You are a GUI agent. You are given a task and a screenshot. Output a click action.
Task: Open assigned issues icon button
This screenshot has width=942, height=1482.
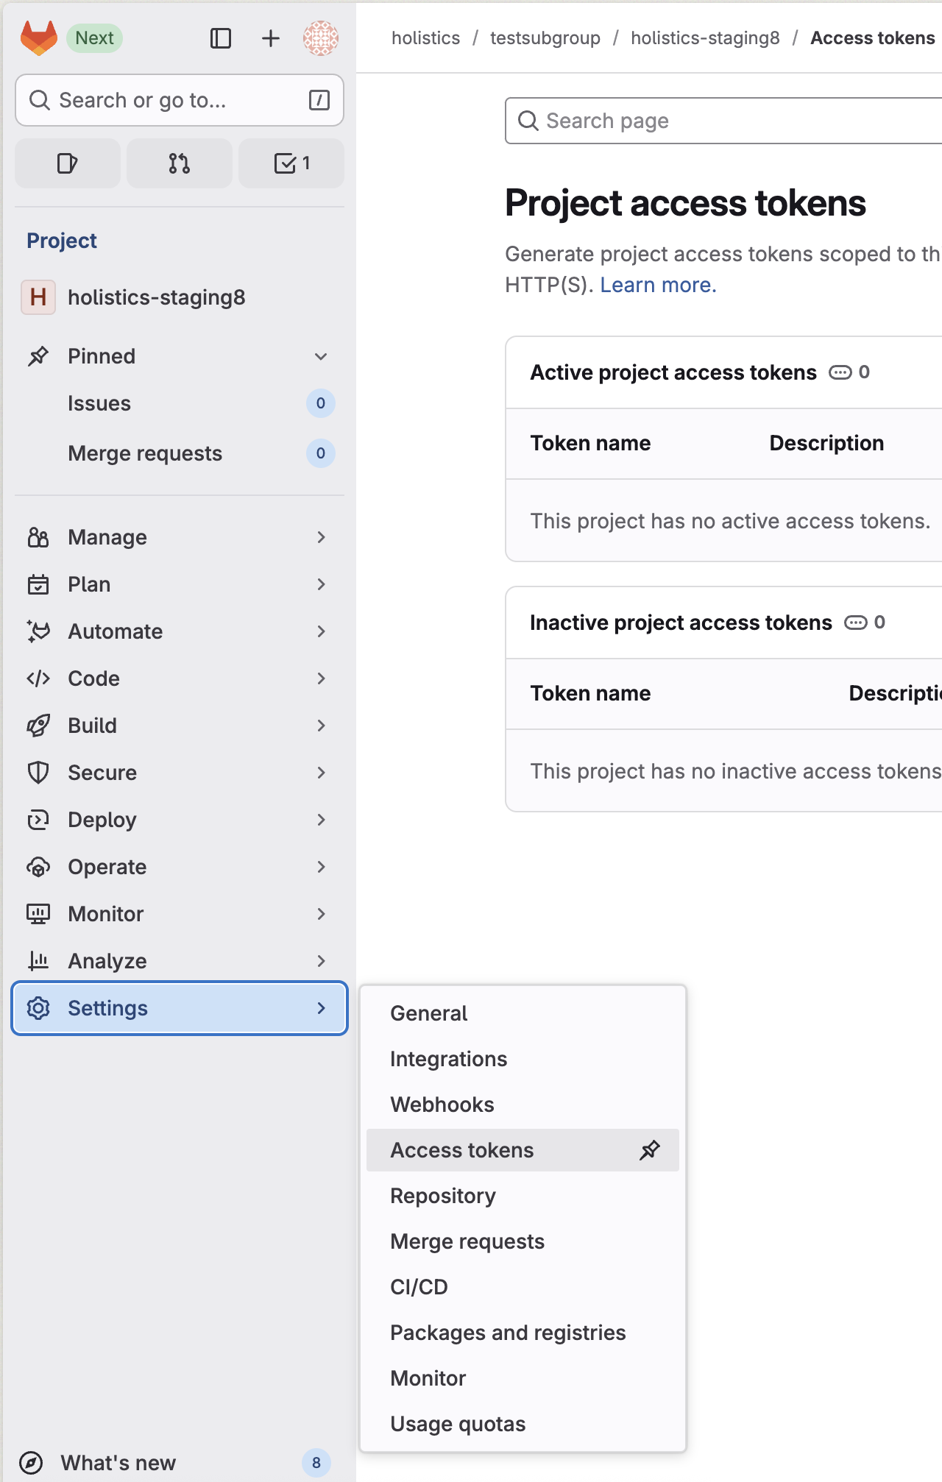[68, 163]
